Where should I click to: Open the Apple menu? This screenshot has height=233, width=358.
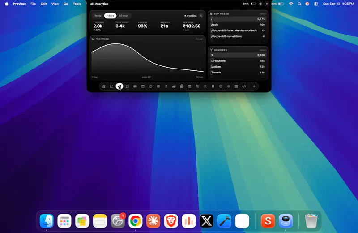[7, 4]
